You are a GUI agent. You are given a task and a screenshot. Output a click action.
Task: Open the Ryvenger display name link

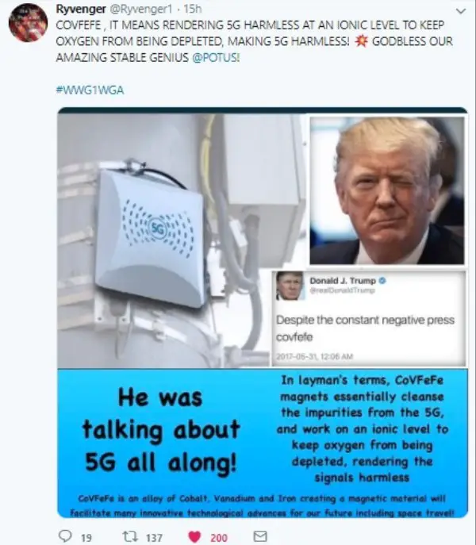81,10
